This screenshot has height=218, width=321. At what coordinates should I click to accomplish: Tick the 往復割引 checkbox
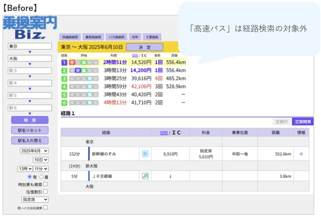pos(46,191)
